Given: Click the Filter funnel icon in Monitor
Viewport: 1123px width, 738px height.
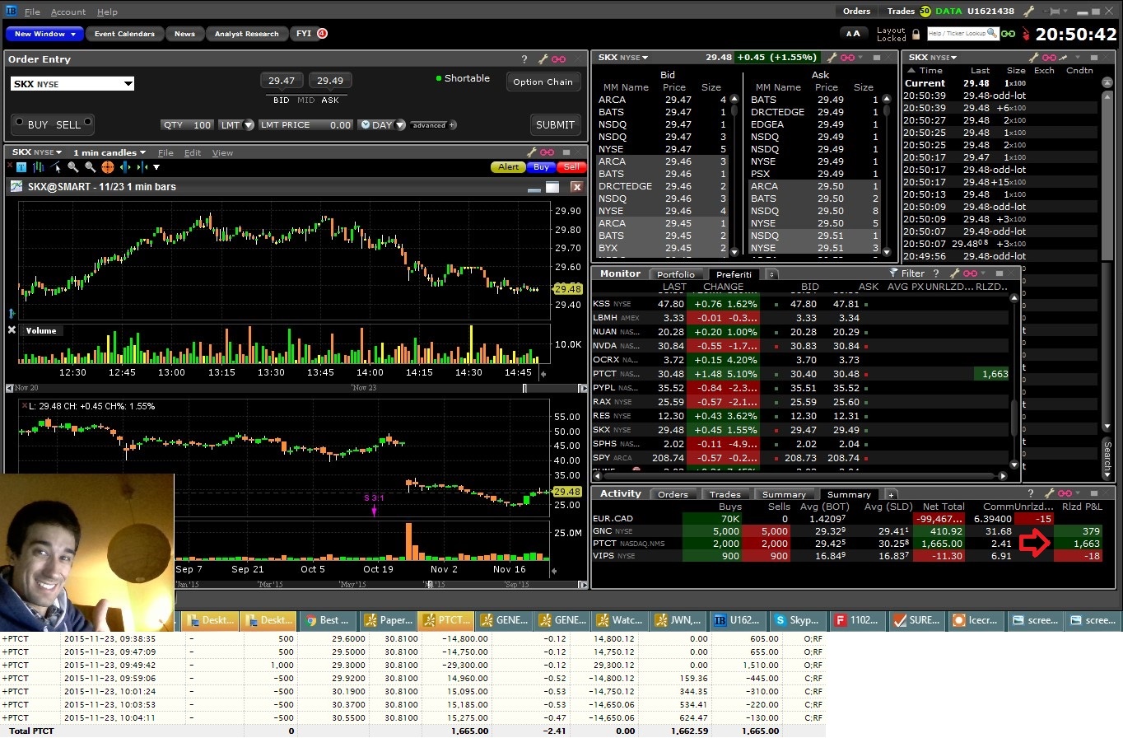Looking at the screenshot, I should coord(893,273).
